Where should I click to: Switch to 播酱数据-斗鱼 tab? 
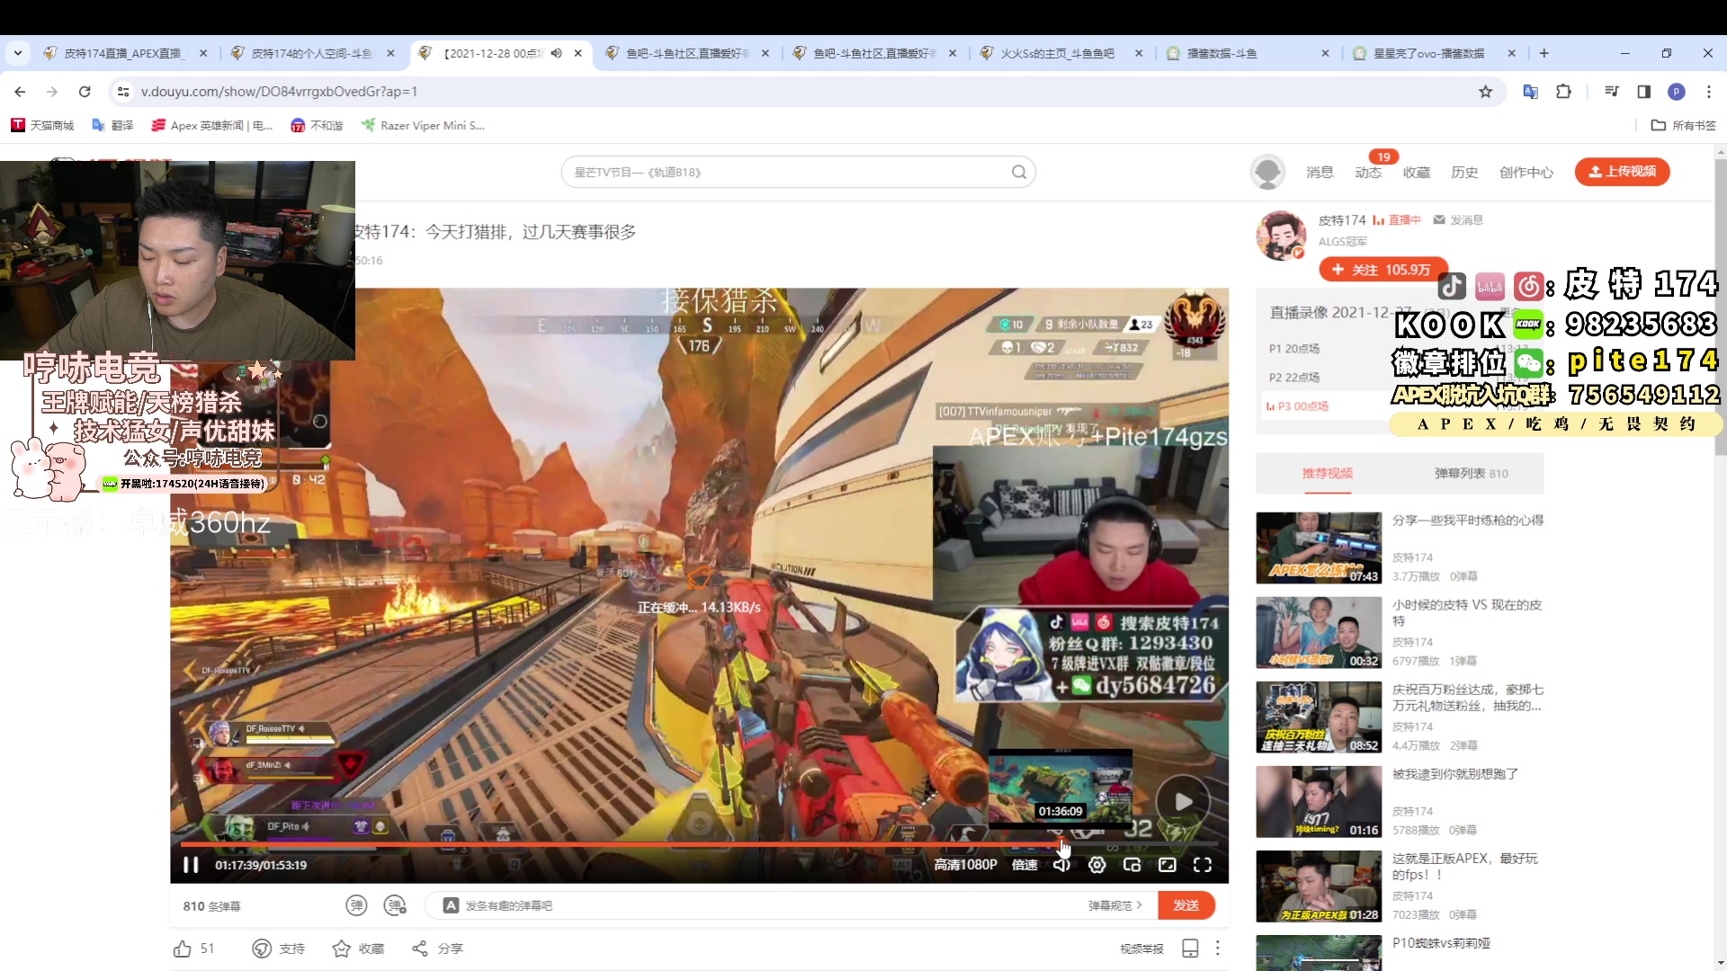(1247, 53)
